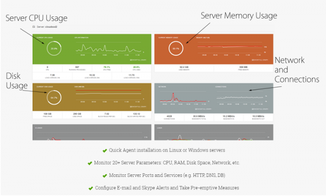This screenshot has height=196, width=326.
Task: Select the Used Memory stat cell
Action: (184, 68)
